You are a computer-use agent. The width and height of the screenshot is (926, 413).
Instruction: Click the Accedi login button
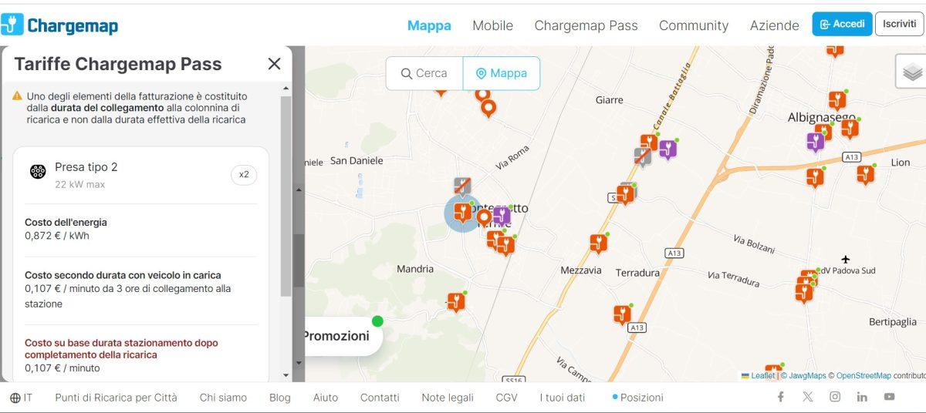842,24
